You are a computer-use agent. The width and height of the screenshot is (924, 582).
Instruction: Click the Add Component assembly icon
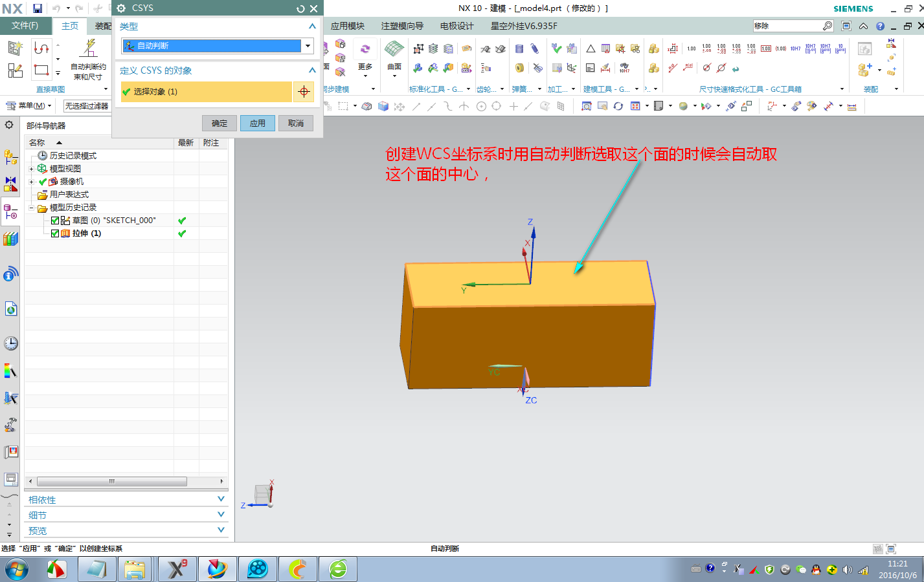pos(864,69)
